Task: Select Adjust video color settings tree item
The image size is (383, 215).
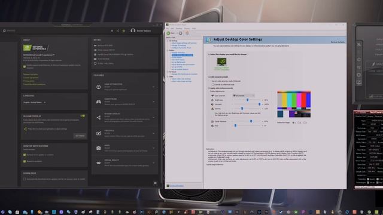Action: pyautogui.click(x=181, y=79)
